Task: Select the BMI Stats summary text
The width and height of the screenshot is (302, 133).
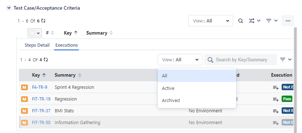Action: [x=64, y=111]
